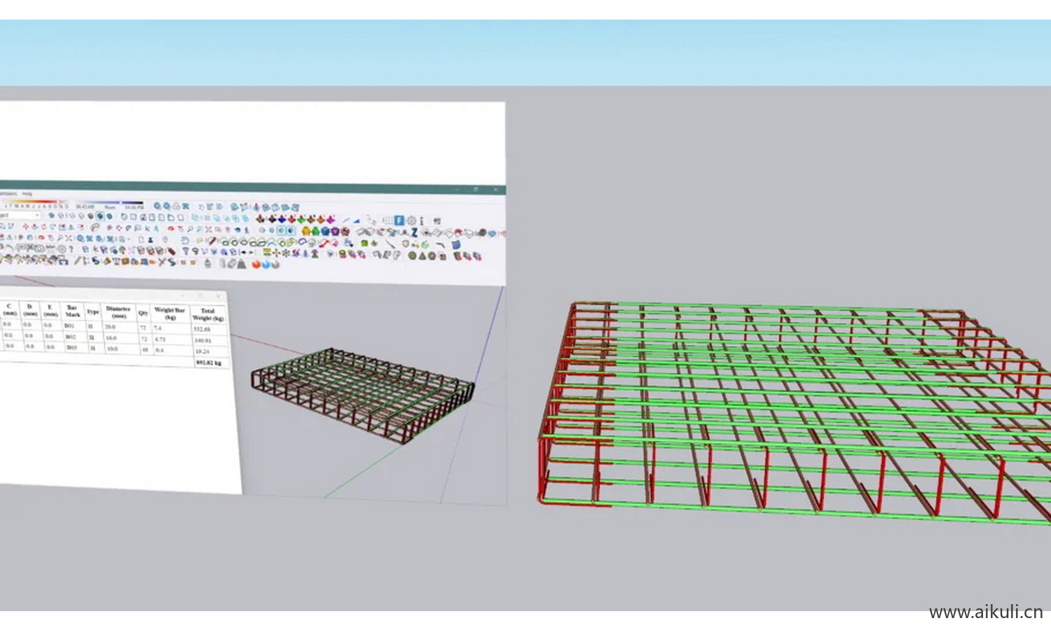
Task: Click the red-orange cube icon in bottom toolbar row
Action: point(256,265)
